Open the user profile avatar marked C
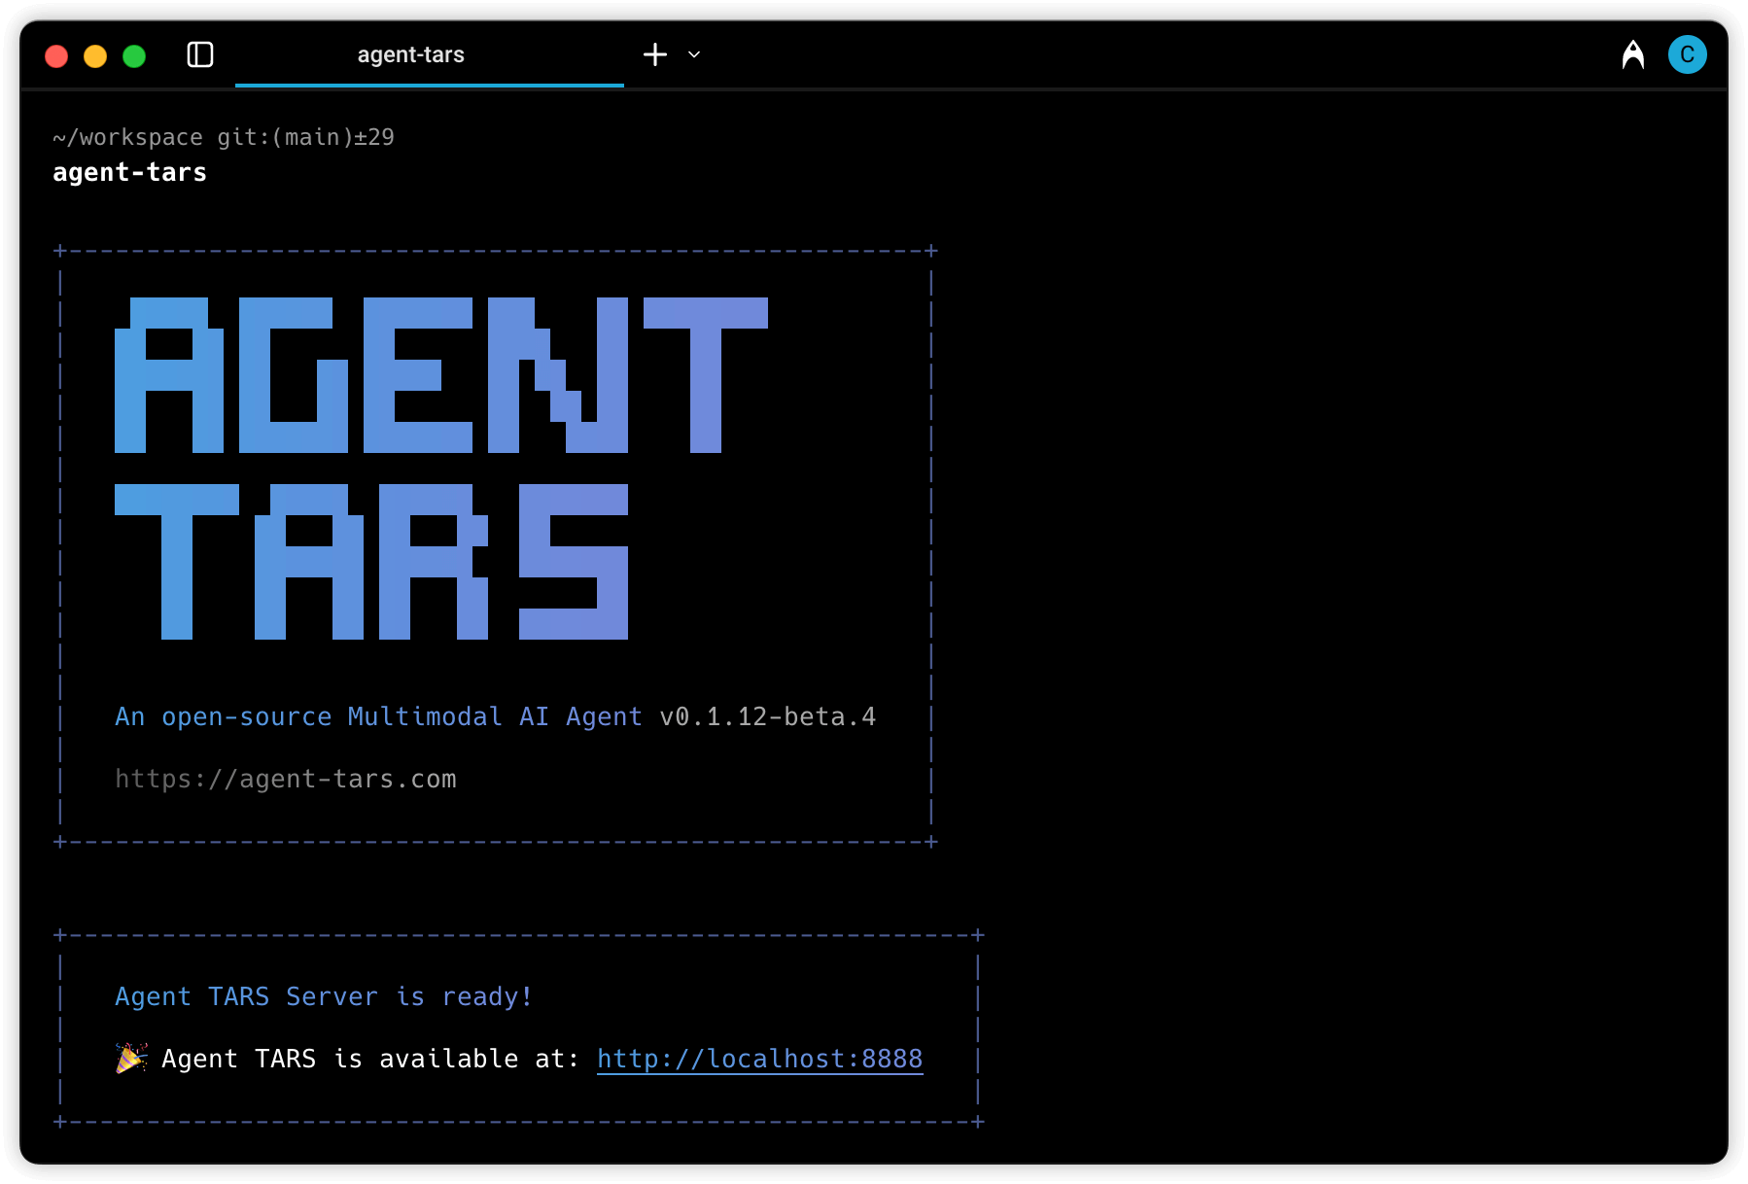Screen dimensions: 1748x1184 [x=1689, y=54]
